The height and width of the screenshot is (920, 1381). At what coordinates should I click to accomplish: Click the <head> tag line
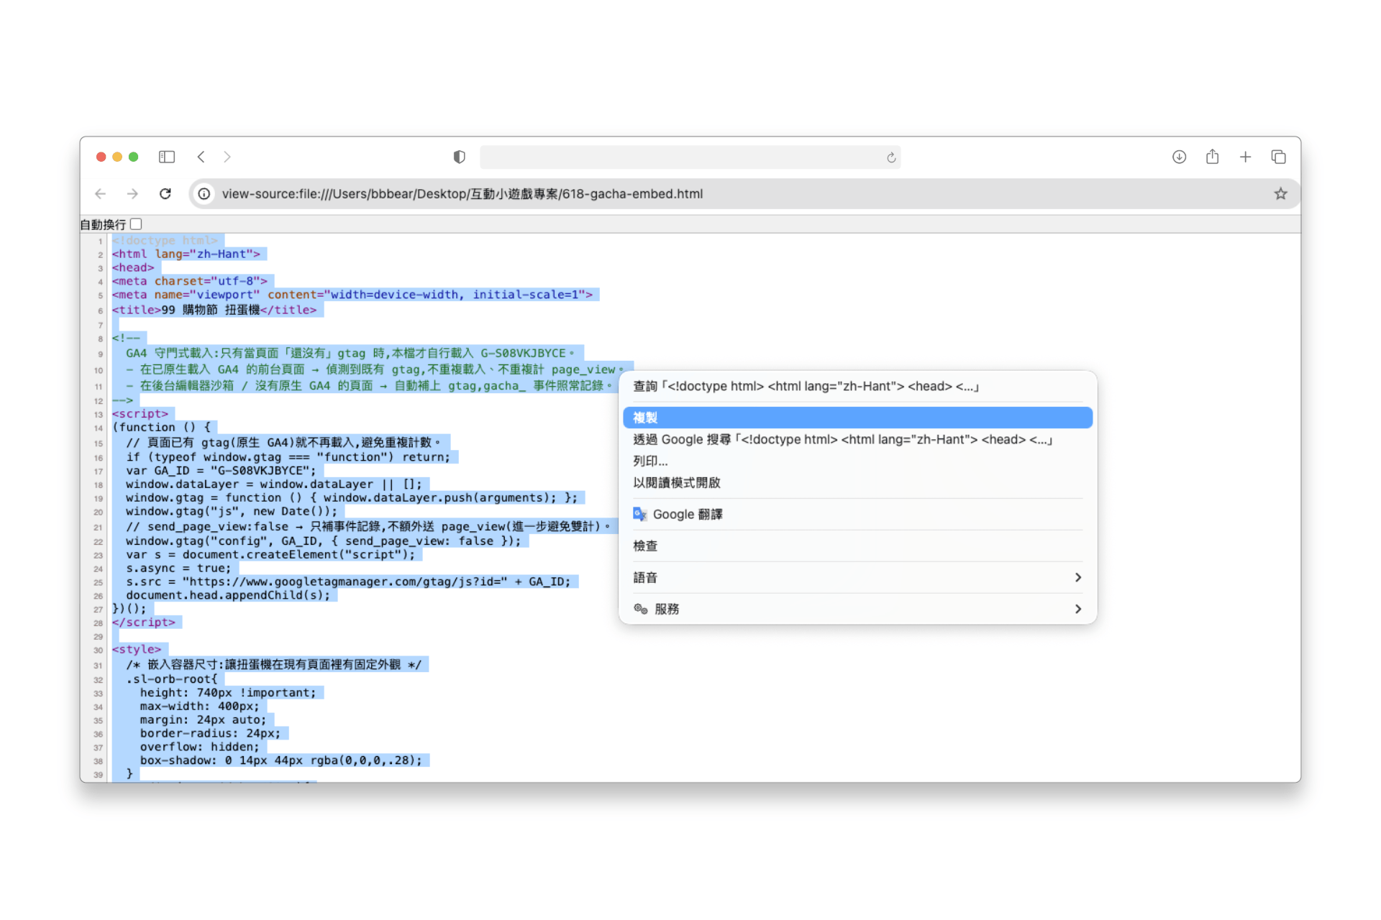133,267
